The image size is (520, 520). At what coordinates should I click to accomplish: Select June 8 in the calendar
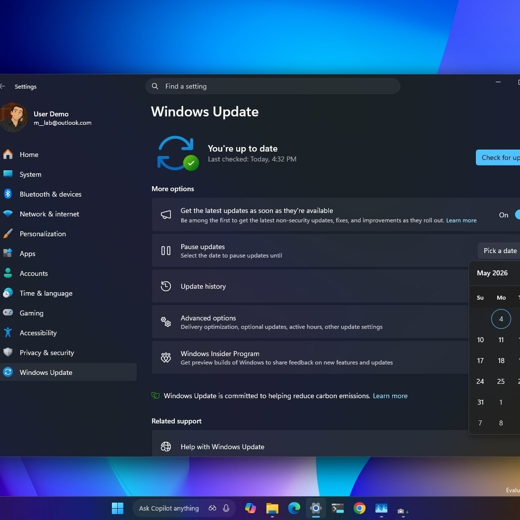click(501, 423)
